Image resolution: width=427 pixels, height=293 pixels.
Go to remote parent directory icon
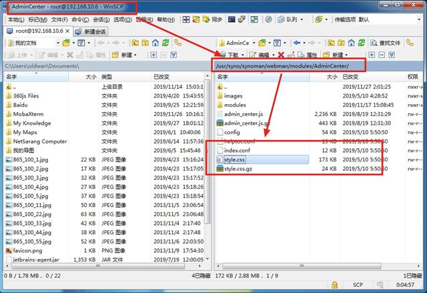(331, 43)
